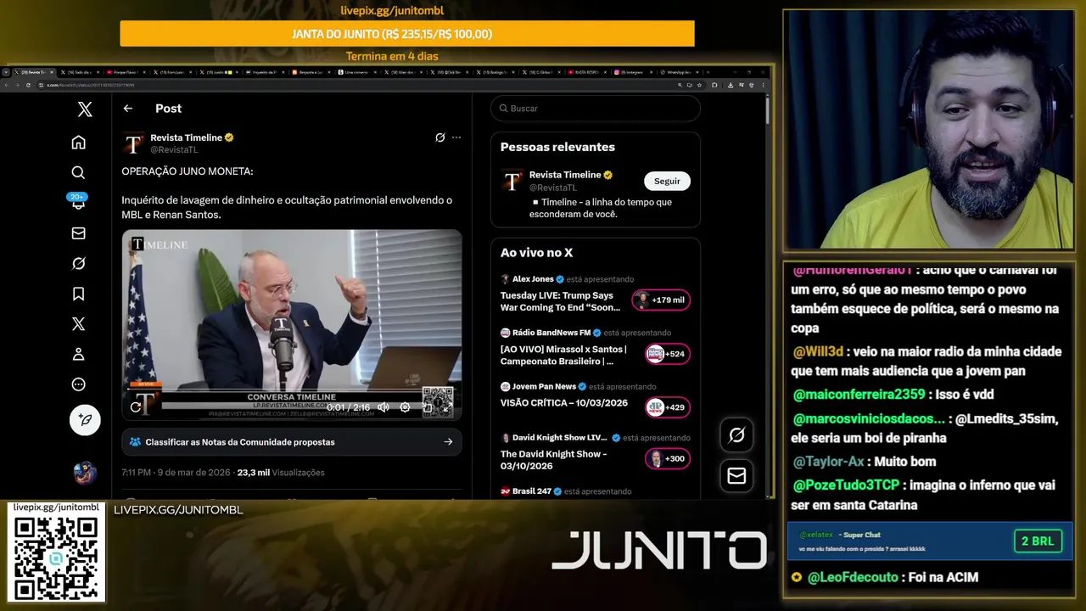1086x611 pixels.
Task: Open The David Knight Show live
Action: pyautogui.click(x=553, y=459)
